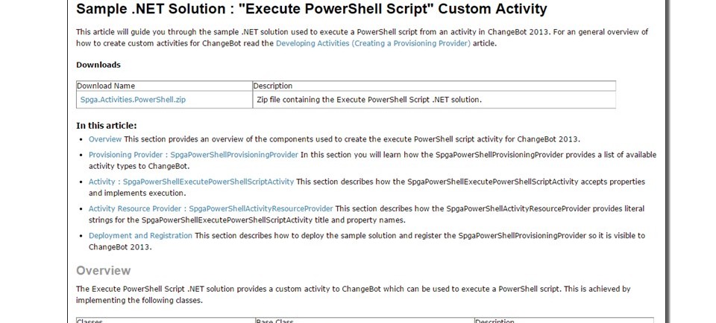Download the Spga.Activities.PowerShell.zip file

click(x=133, y=99)
